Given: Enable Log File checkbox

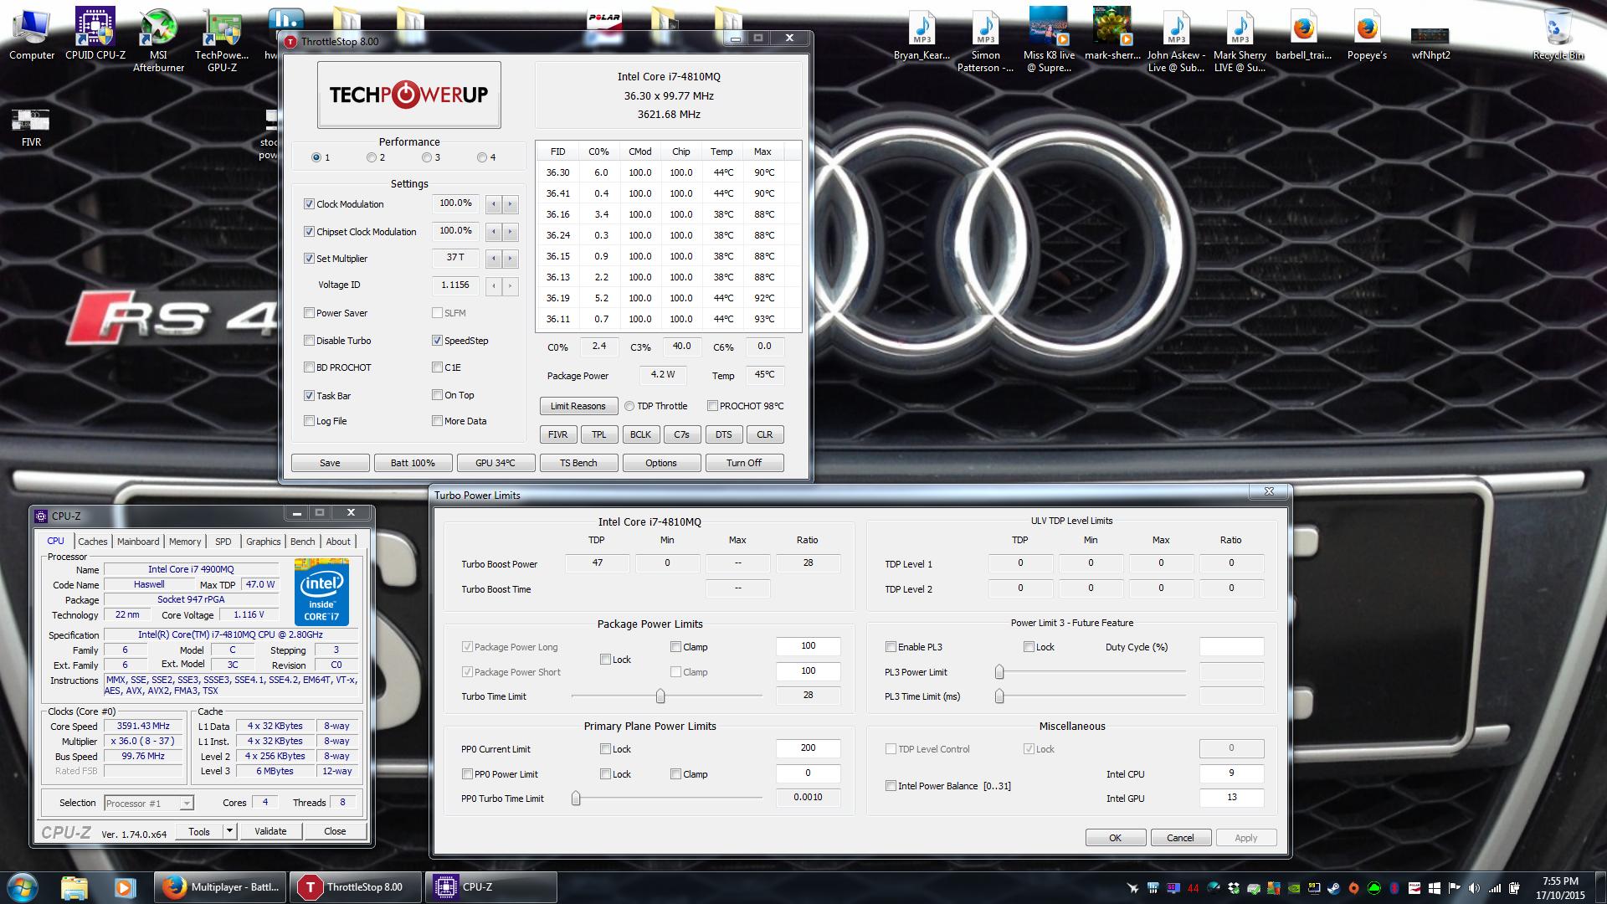Looking at the screenshot, I should 309,421.
